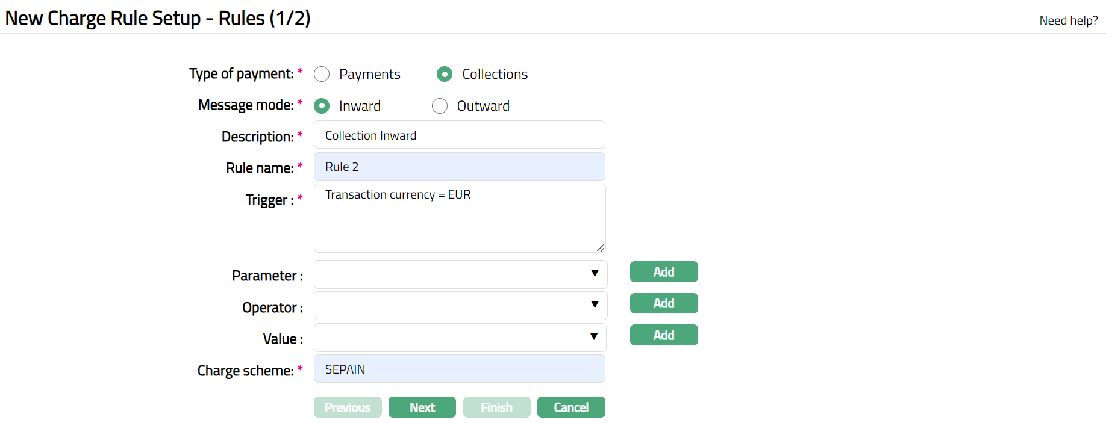The height and width of the screenshot is (423, 1106).
Task: Select the Collections payment type
Action: (445, 74)
